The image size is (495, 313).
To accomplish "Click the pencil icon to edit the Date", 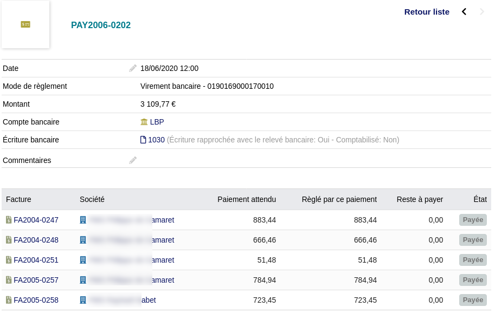I will click(x=133, y=68).
